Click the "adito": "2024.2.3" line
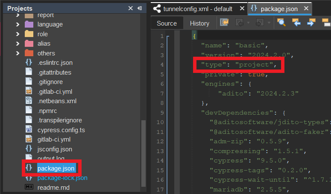This screenshot has height=194, width=331. point(258,93)
